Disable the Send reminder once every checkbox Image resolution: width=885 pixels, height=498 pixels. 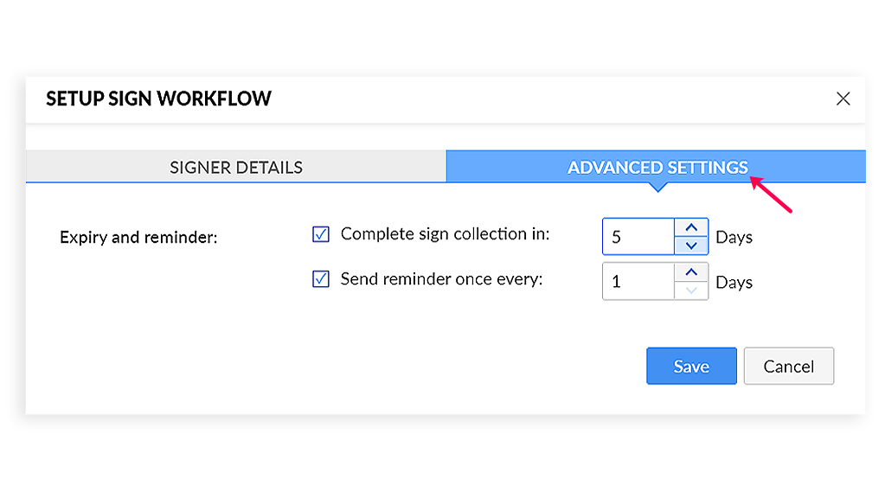point(321,279)
